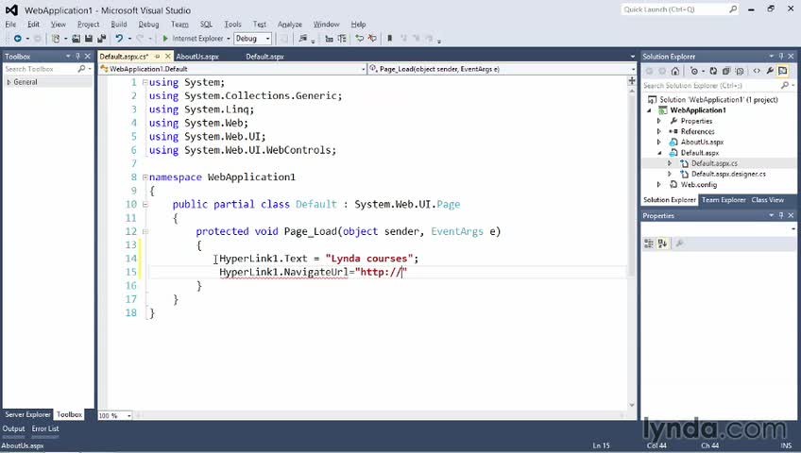Undo the last edit with the Undo icon

(119, 39)
